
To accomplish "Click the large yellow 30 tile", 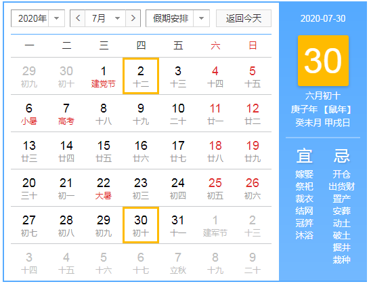I will [323, 60].
